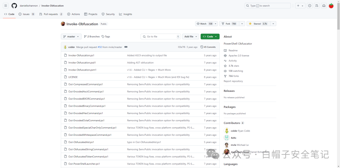The width and height of the screenshot is (340, 168).
Task: Toggle the Starred button
Action: (x=258, y=24)
